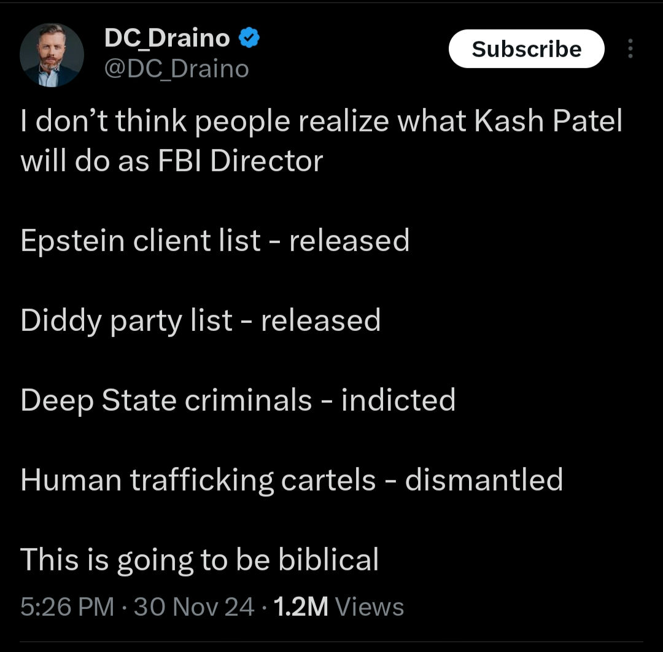Click the @DC_Draino handle
The image size is (663, 652).
[x=177, y=68]
